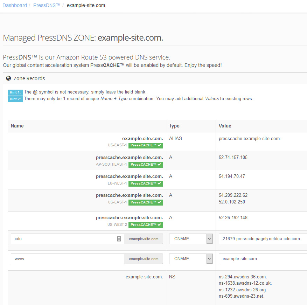Click the US-WEST-2 region label
Screen dimensions: 307x305
pos(117,225)
